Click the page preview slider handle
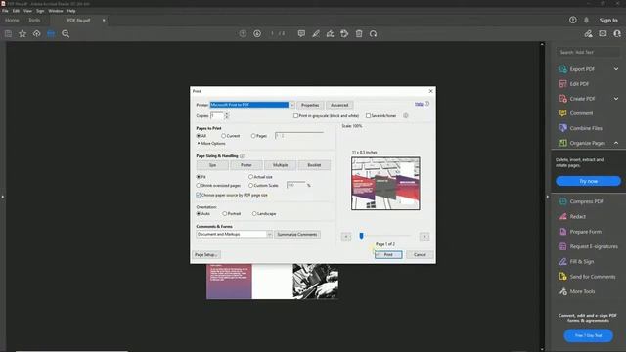This screenshot has height=352, width=626. [361, 236]
